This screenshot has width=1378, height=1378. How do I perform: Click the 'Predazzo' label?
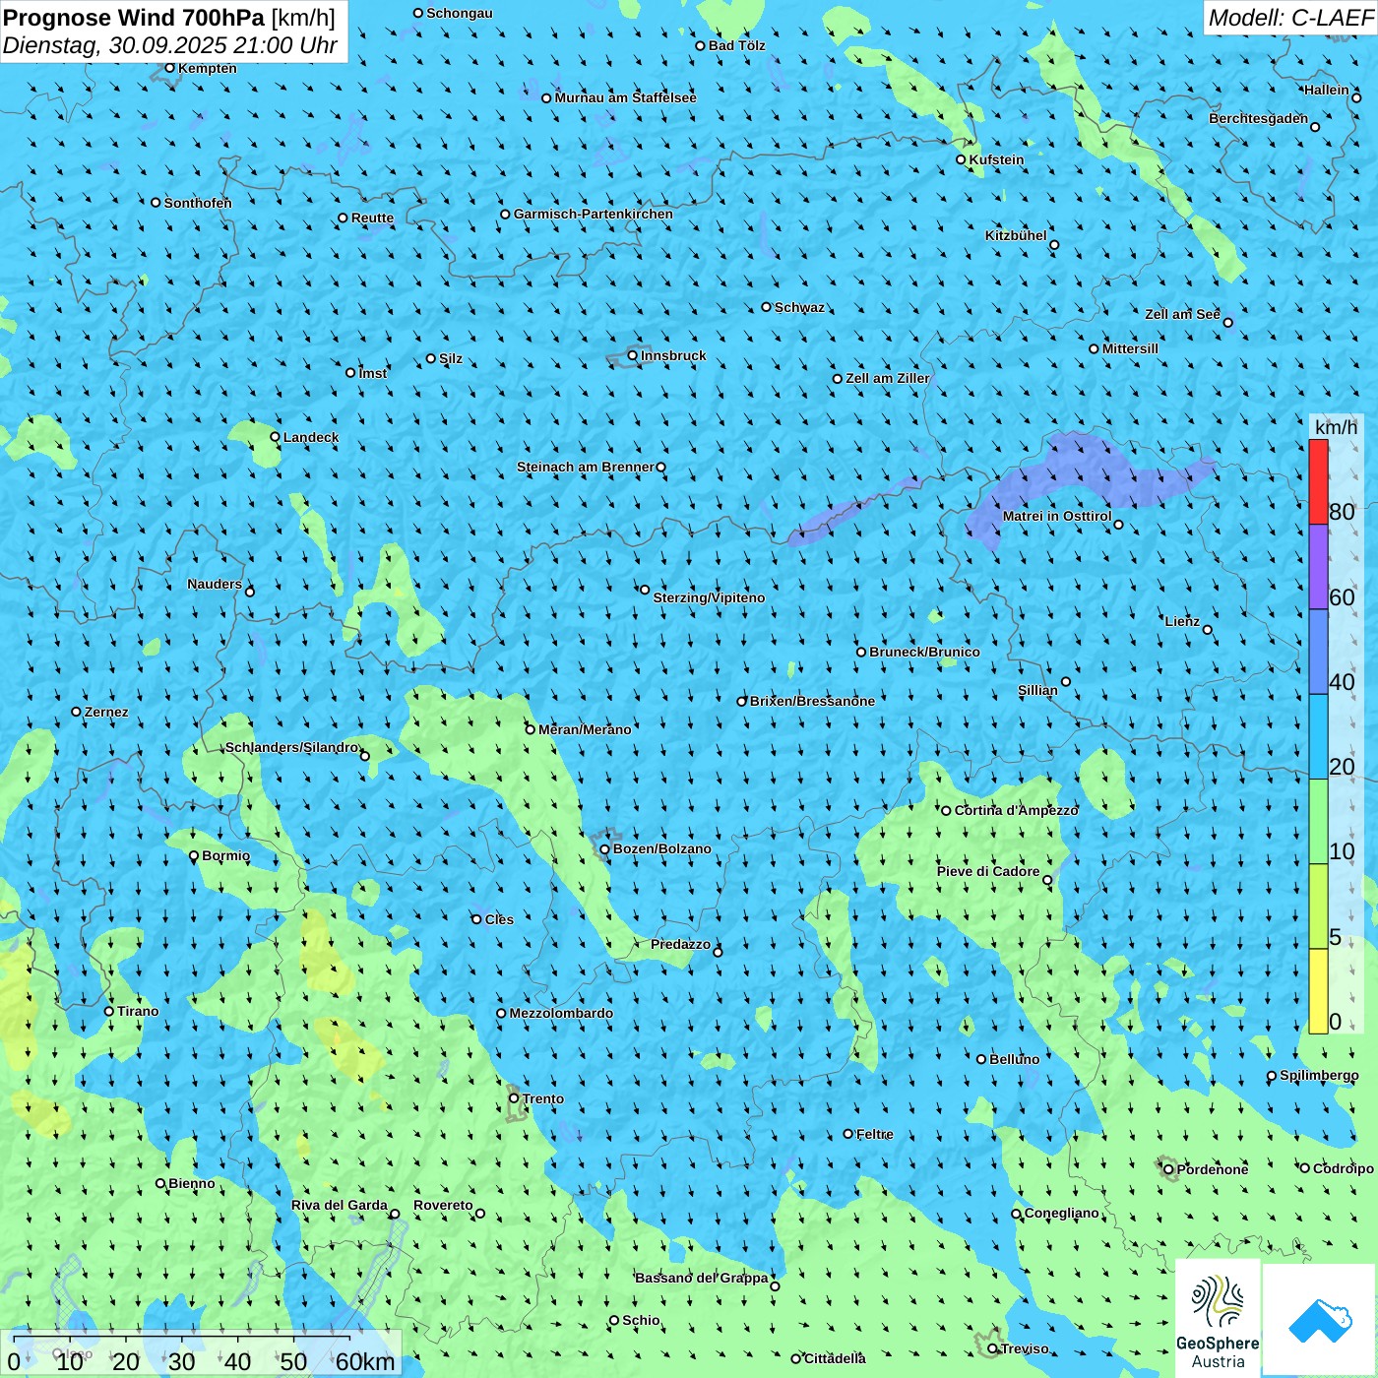(680, 944)
